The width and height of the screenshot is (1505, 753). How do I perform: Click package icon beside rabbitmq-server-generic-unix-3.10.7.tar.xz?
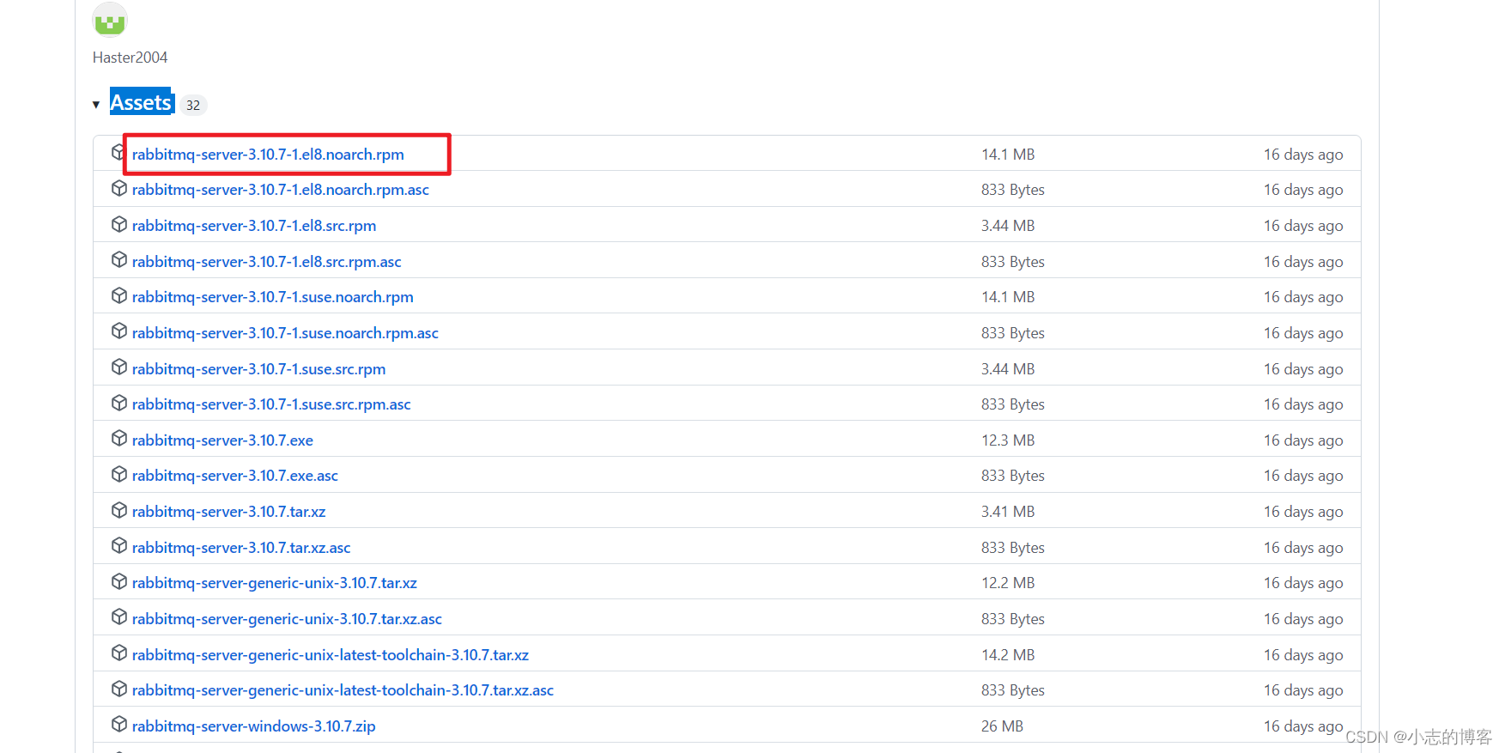click(119, 581)
